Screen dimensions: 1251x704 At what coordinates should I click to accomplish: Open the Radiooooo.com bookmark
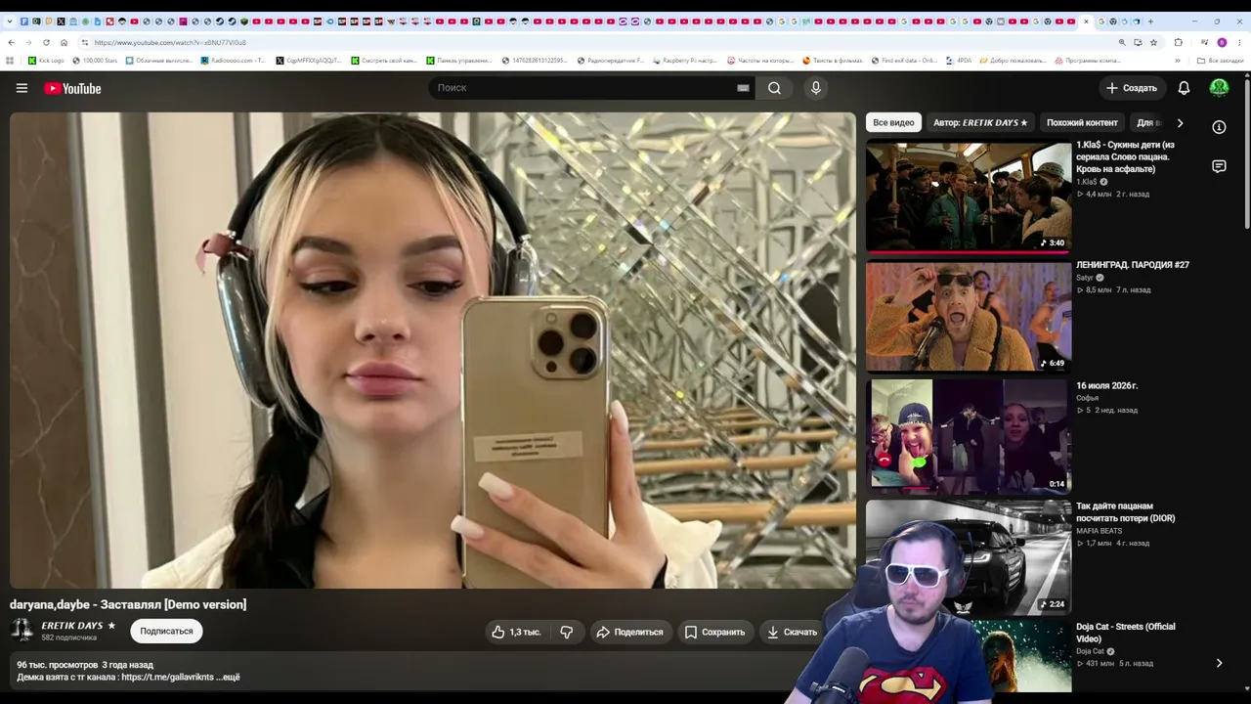coord(233,61)
